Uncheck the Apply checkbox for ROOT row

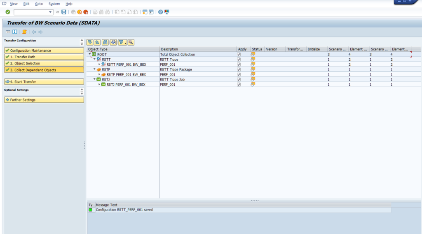239,55
